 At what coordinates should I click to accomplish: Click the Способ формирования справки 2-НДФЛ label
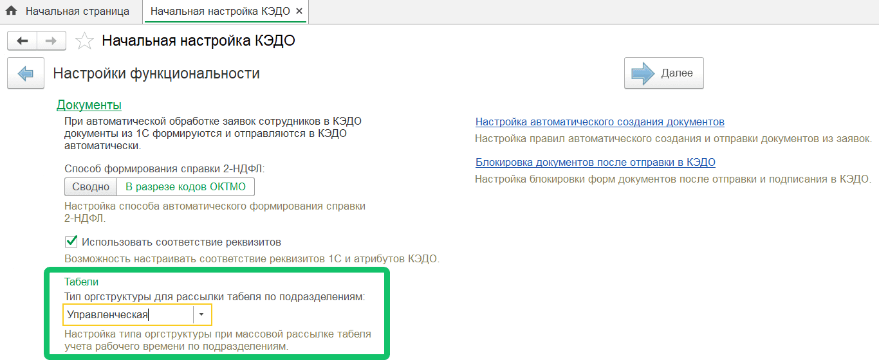[165, 168]
